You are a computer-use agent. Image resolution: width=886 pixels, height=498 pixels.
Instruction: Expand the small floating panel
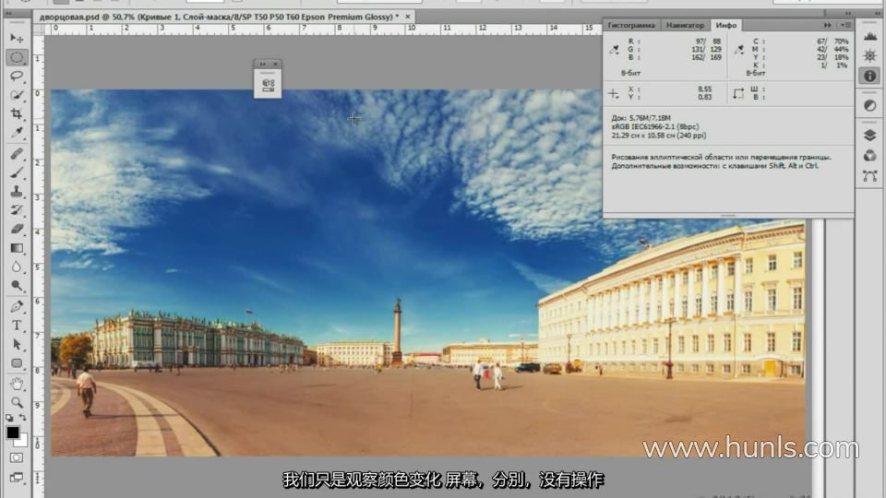(x=263, y=64)
